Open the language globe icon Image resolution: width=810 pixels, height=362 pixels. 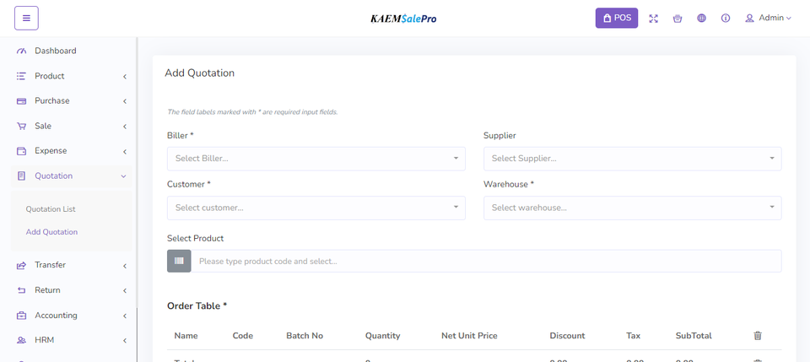pos(701,18)
